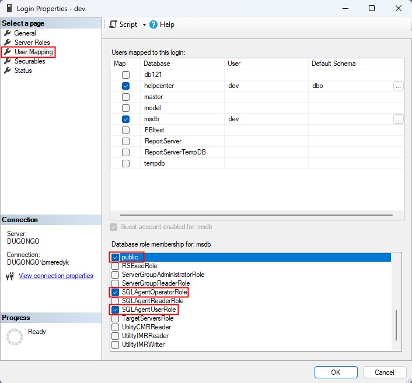Select the User Mapping page
Image resolution: width=412 pixels, height=383 pixels.
(34, 52)
